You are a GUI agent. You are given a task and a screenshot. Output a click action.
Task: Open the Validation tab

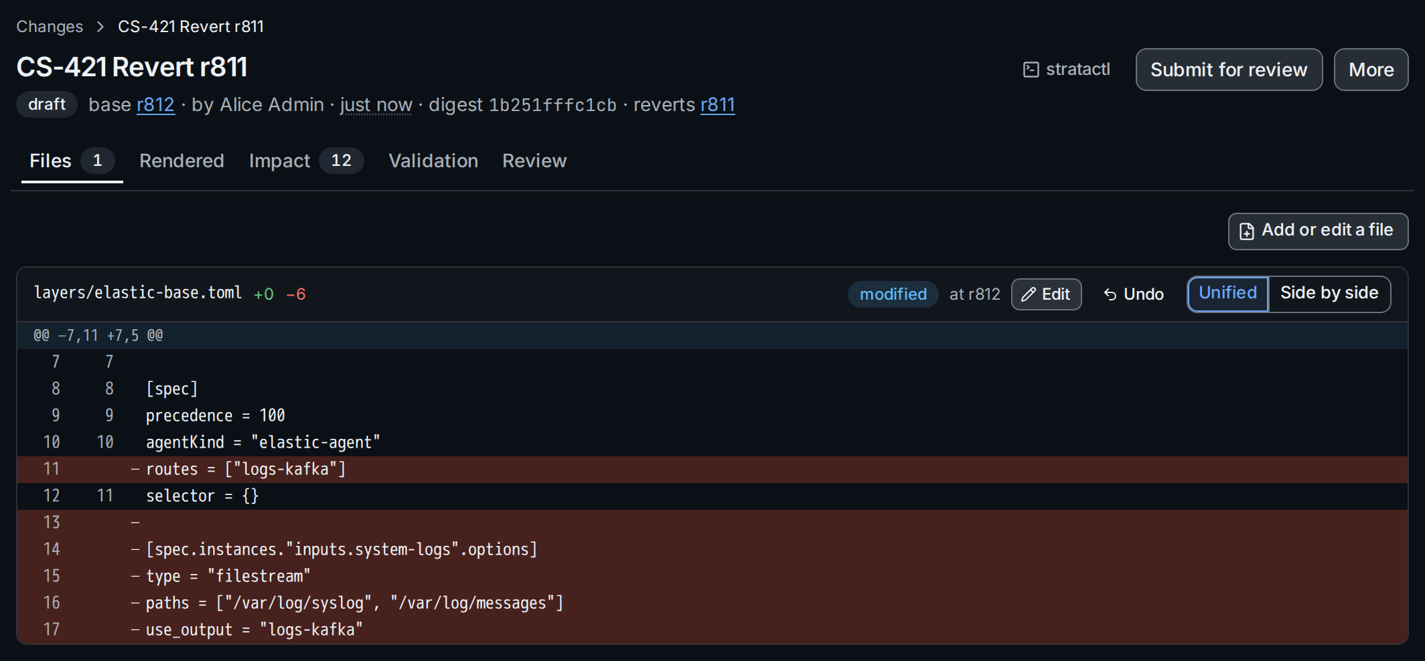point(433,161)
